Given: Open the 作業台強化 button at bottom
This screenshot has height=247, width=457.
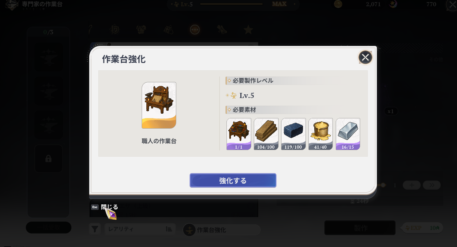Looking at the screenshot, I should coord(221,230).
